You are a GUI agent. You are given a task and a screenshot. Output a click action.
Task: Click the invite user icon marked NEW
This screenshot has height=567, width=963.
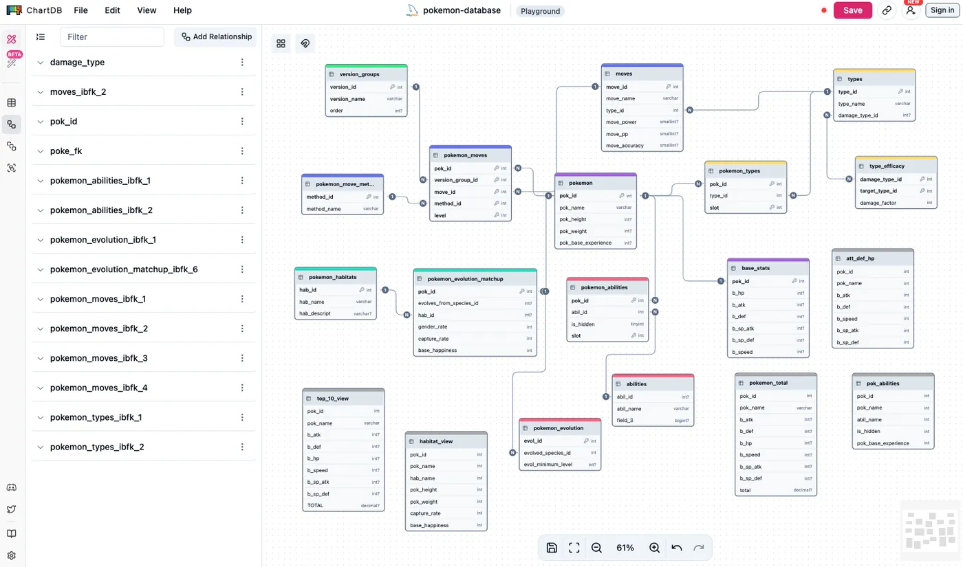click(x=911, y=10)
